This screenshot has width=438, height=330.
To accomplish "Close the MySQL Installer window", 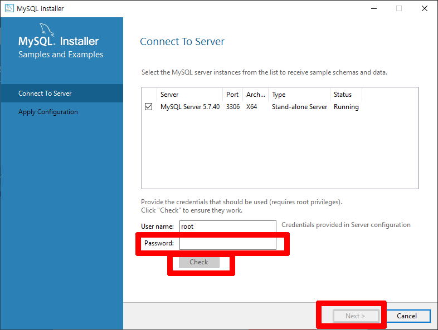I will 425,8.
